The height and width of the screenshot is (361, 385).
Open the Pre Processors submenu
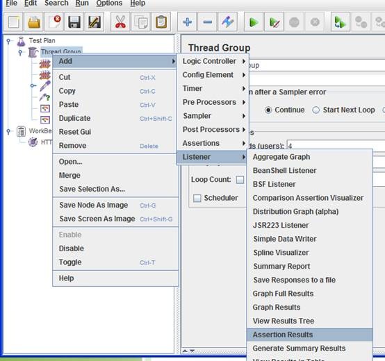213,102
